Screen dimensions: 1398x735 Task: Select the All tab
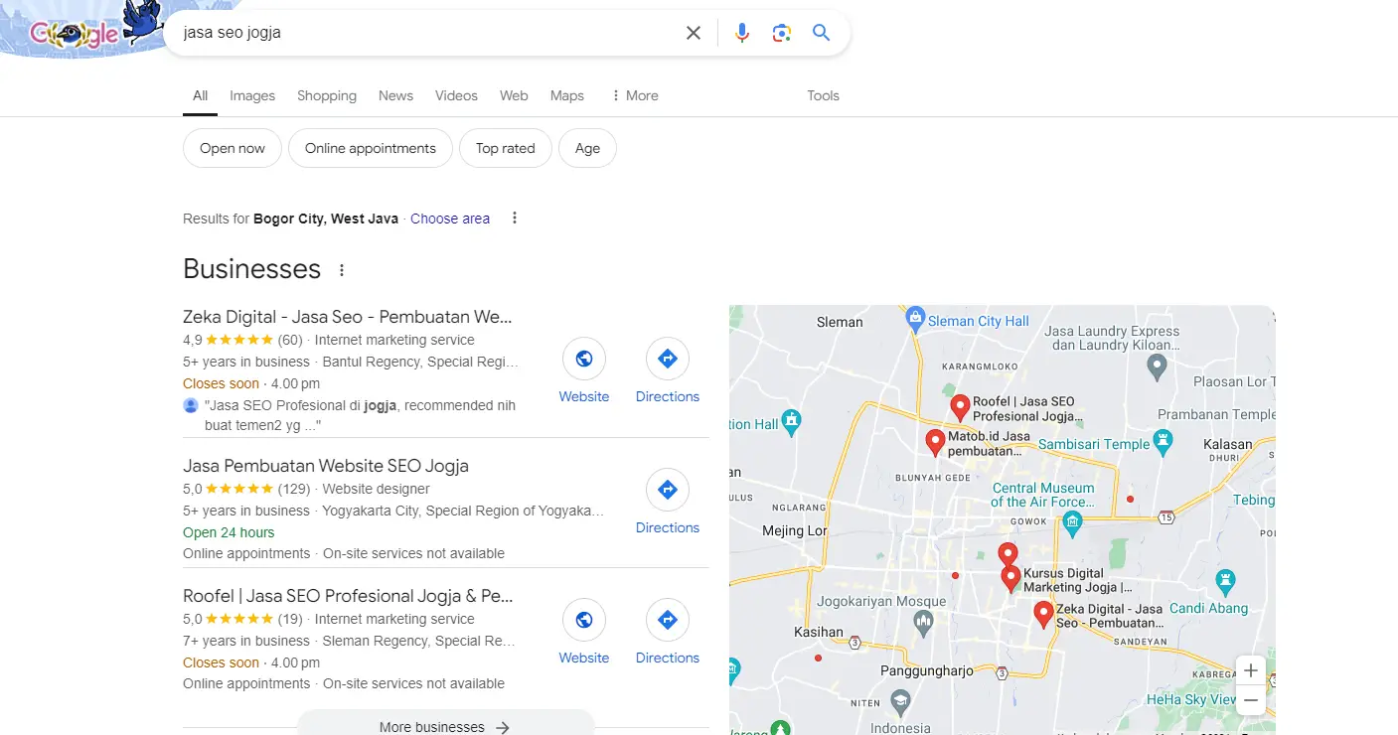pyautogui.click(x=200, y=95)
